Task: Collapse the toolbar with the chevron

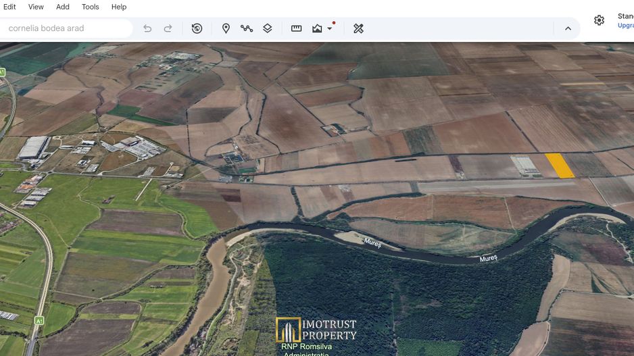Action: [568, 28]
